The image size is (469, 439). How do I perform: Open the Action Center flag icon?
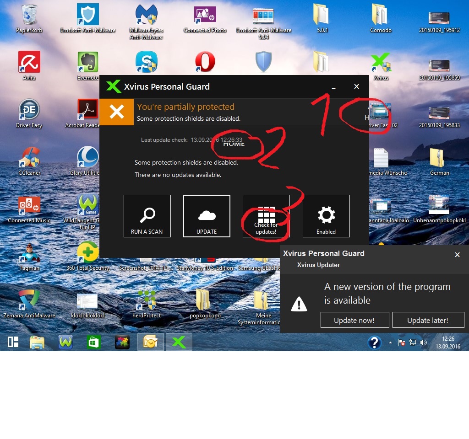[x=401, y=343]
